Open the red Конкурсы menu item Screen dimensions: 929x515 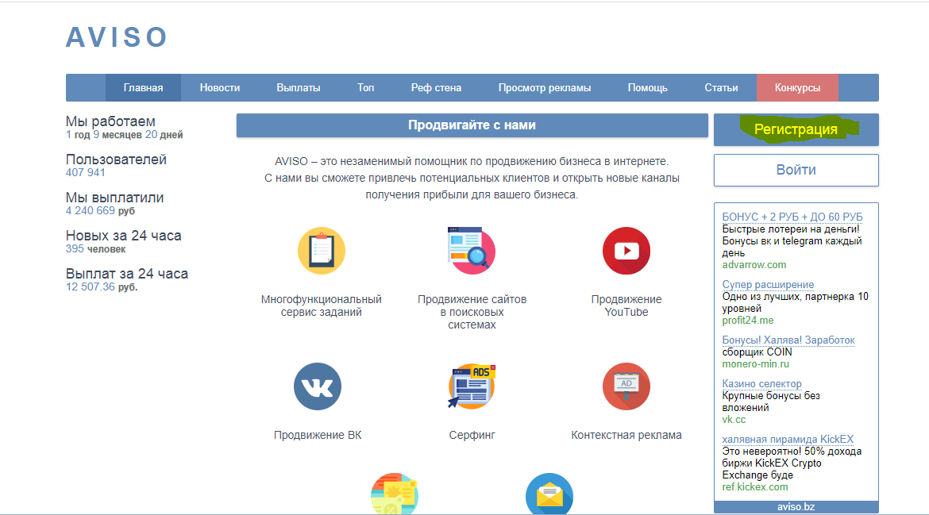click(x=797, y=87)
